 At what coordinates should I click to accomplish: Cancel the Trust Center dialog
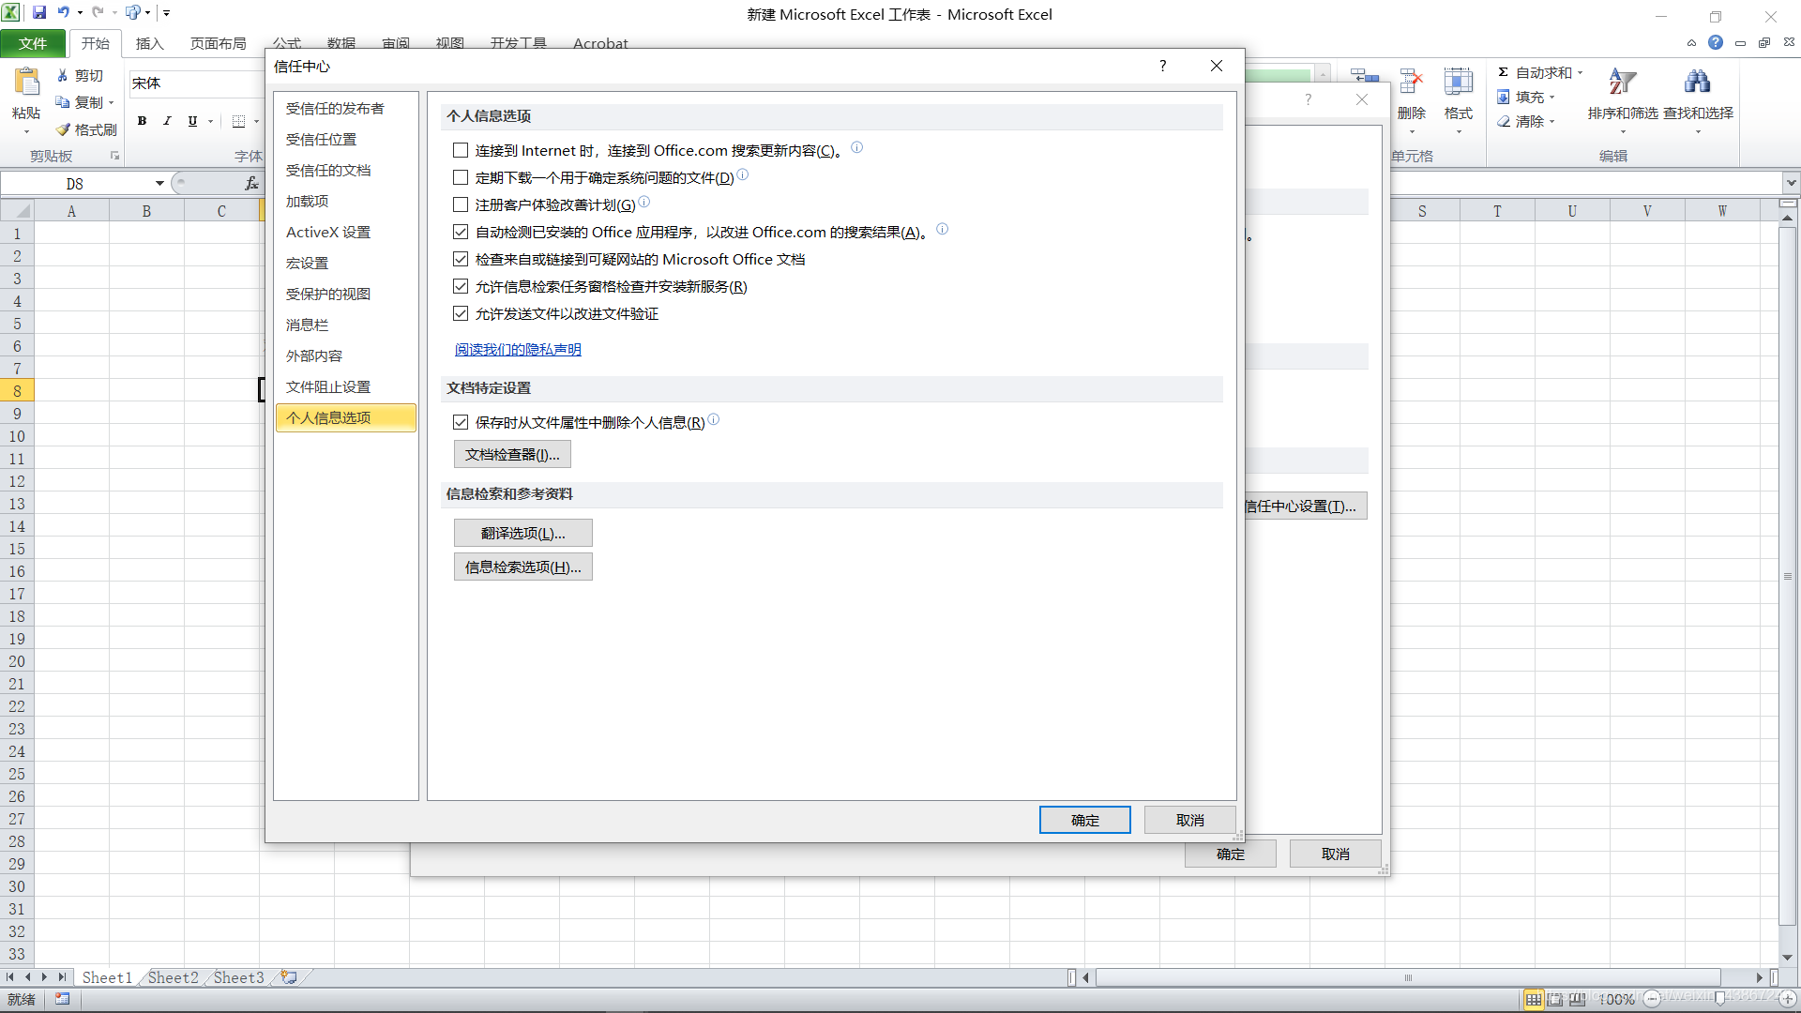1189,820
